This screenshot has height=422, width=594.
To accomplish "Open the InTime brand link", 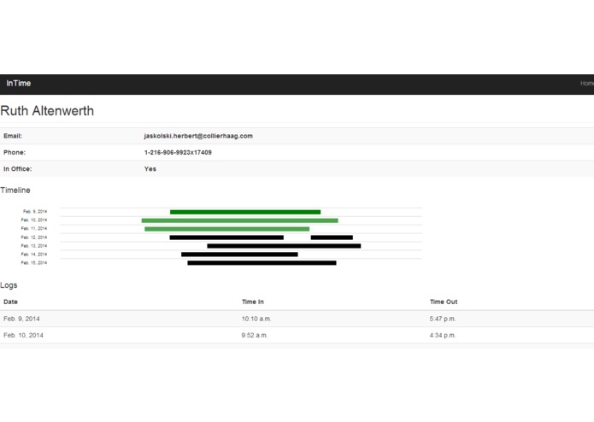I will pyautogui.click(x=19, y=83).
